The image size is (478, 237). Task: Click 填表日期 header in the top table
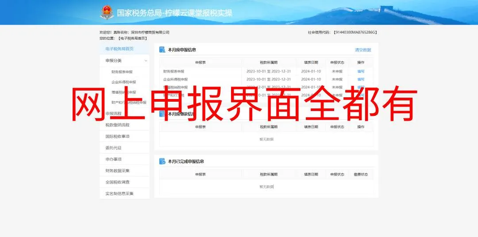pyautogui.click(x=311, y=62)
